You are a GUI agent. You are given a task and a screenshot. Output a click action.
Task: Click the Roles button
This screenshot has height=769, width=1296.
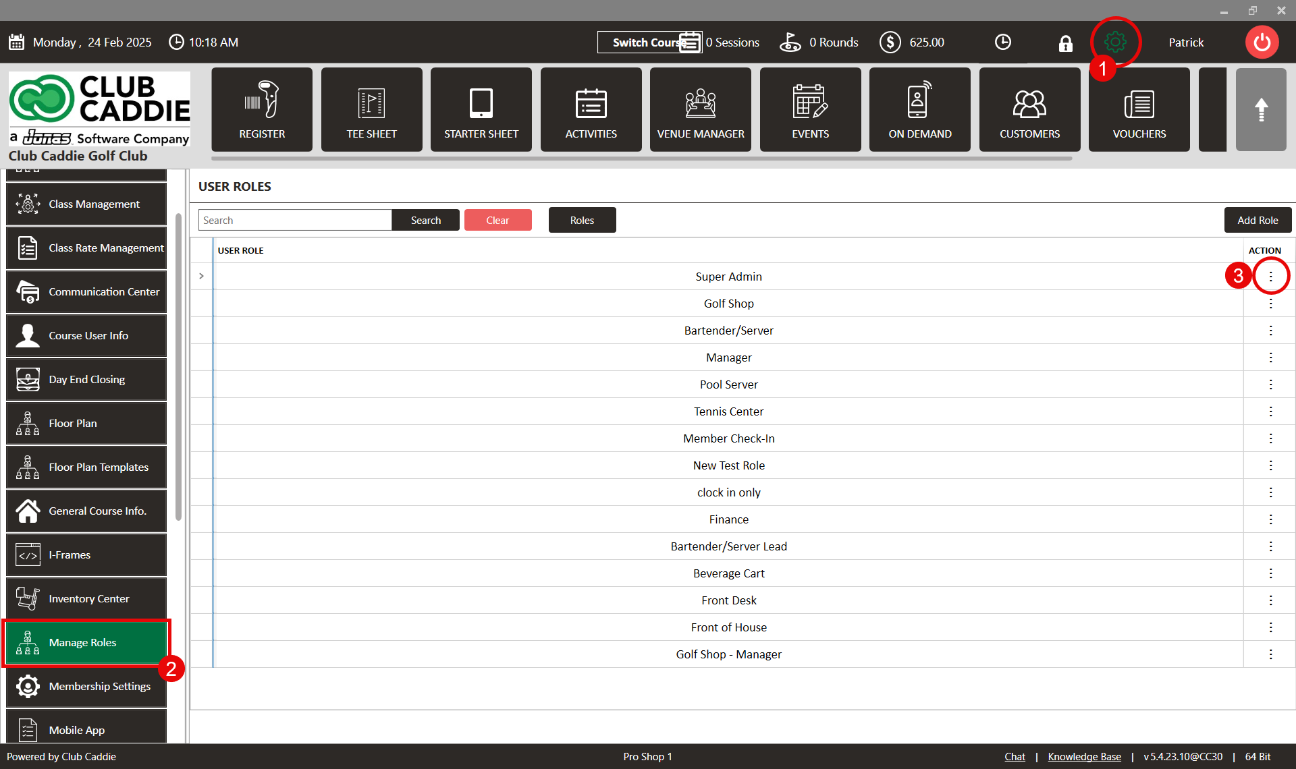[x=582, y=220]
